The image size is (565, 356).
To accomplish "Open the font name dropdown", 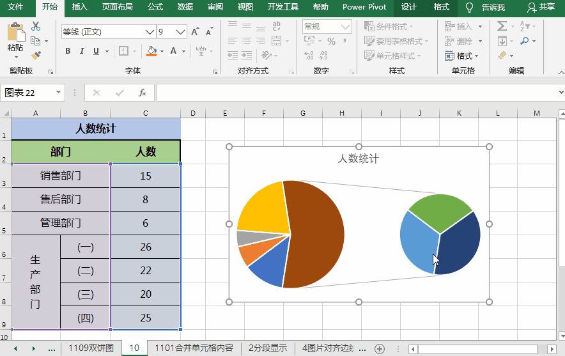I will point(150,32).
